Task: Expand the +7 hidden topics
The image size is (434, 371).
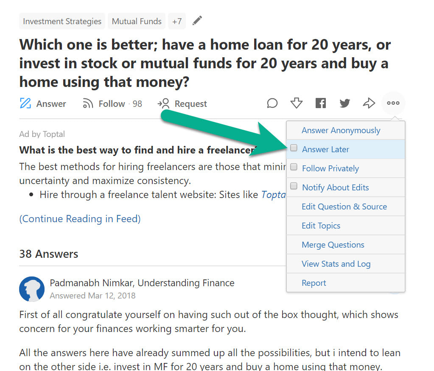Action: pos(176,21)
